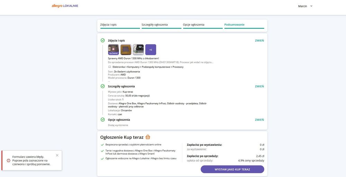Click the category path Elektronika > Komputery
This screenshot has width=346, height=177.
point(126,67)
